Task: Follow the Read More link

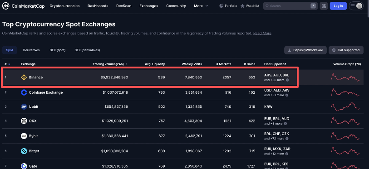Action: [x=262, y=33]
